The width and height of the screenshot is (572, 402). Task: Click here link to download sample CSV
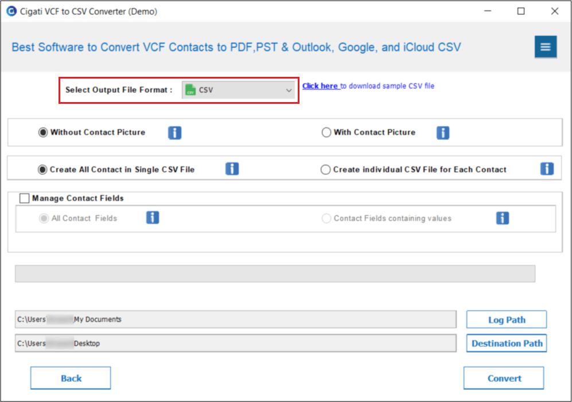tap(320, 86)
